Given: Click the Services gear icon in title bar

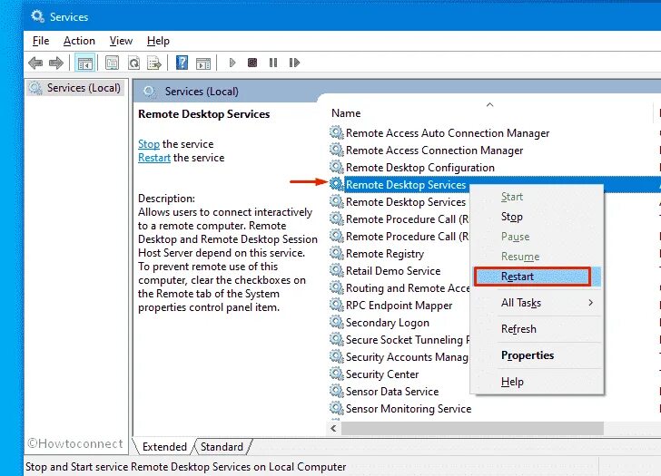Looking at the screenshot, I should [x=37, y=16].
